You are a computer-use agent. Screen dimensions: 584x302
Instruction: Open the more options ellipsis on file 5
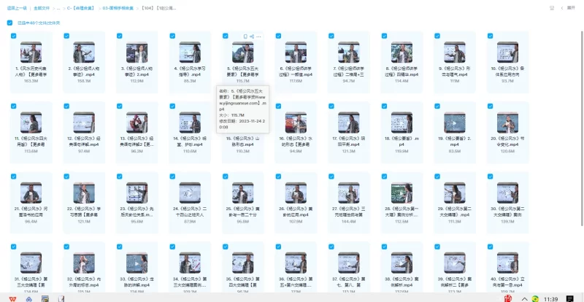coord(258,36)
